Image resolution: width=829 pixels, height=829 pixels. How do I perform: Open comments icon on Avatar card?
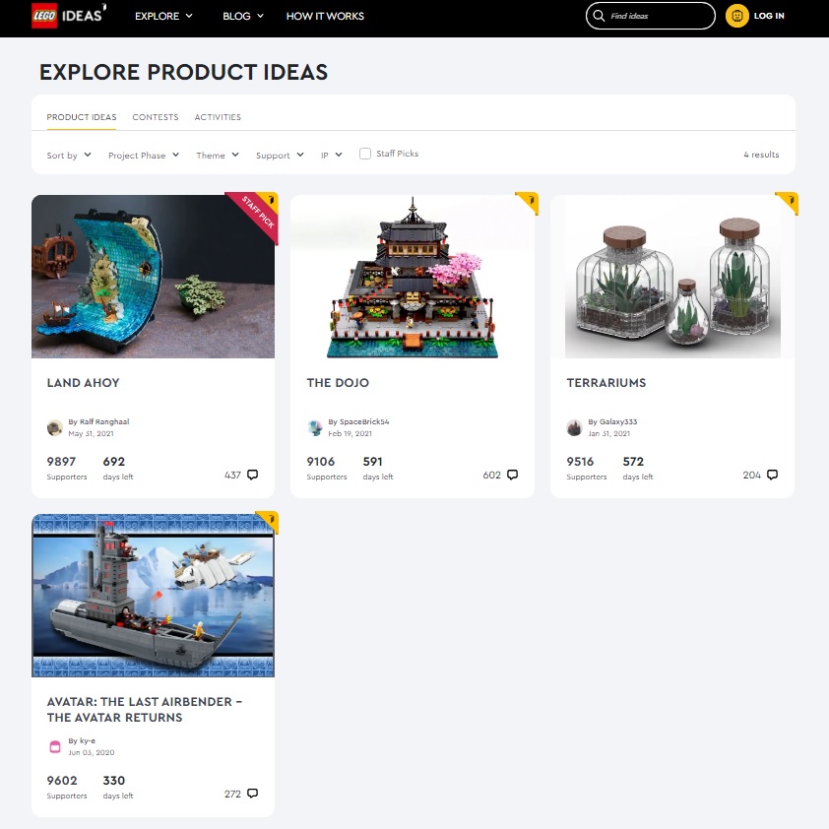click(253, 793)
